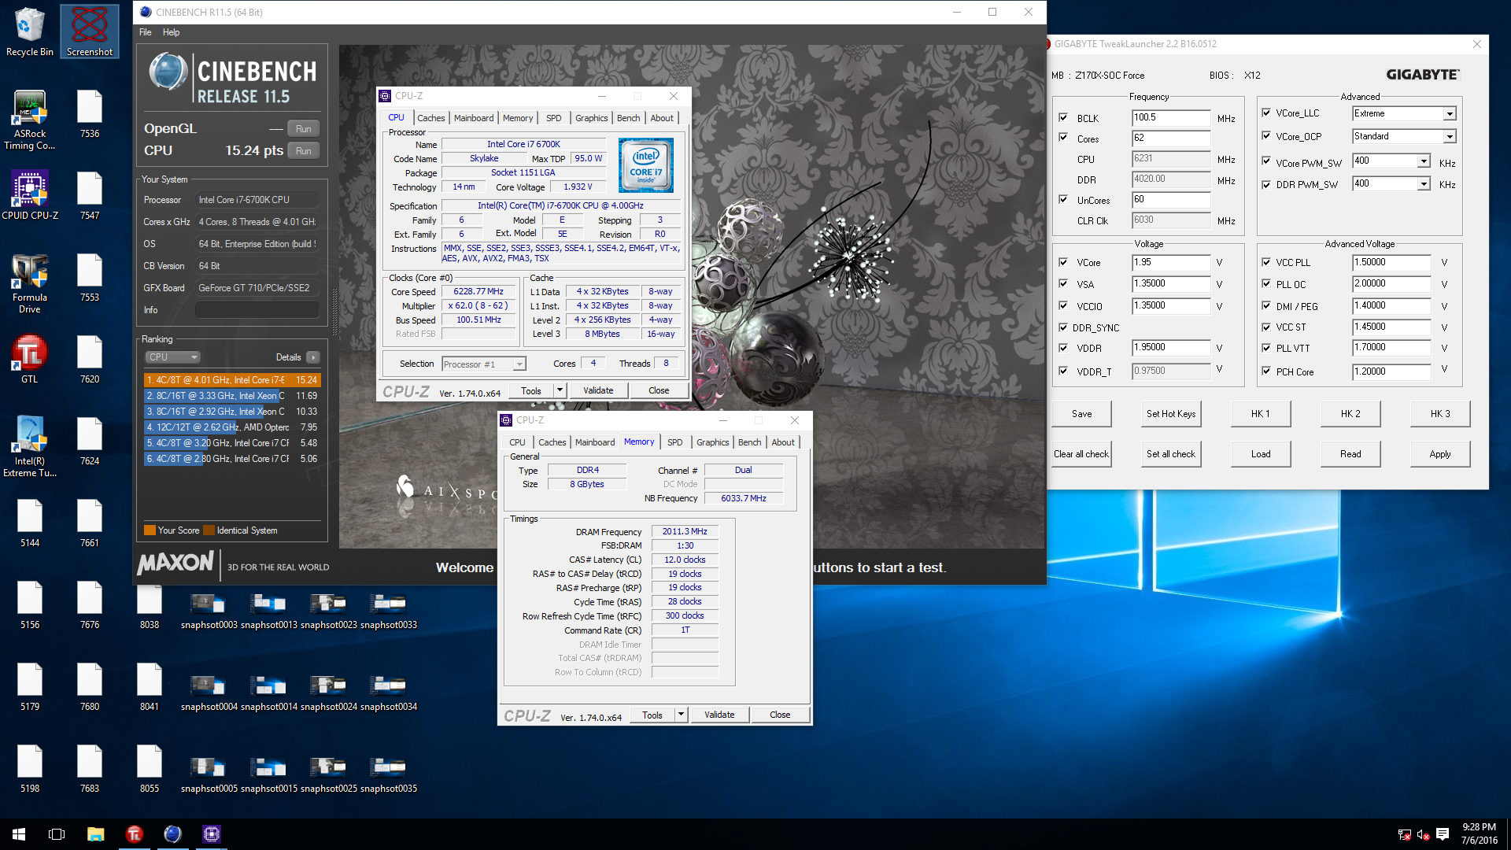This screenshot has width=1511, height=850.
Task: Open the Screenshot desktop shortcut
Action: (89, 31)
